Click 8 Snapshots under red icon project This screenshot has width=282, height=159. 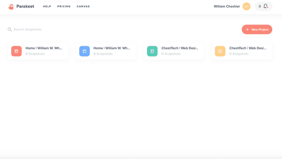click(x=35, y=54)
